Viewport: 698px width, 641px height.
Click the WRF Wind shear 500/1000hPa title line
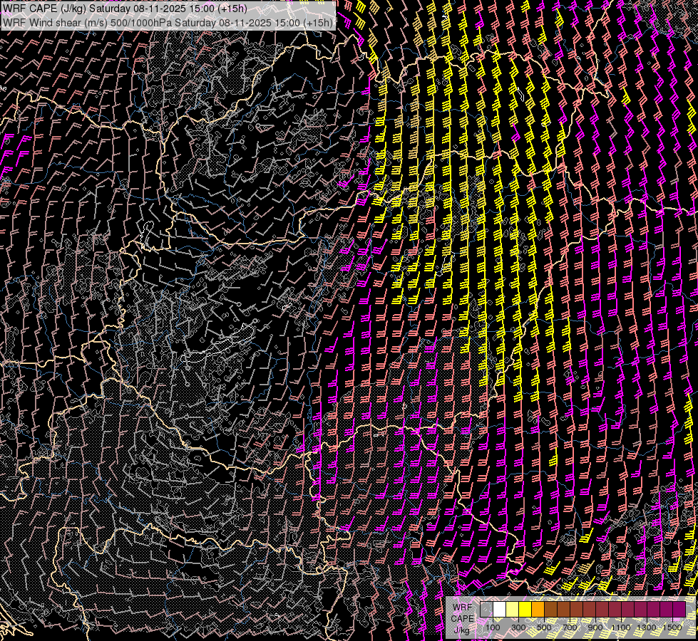click(168, 23)
